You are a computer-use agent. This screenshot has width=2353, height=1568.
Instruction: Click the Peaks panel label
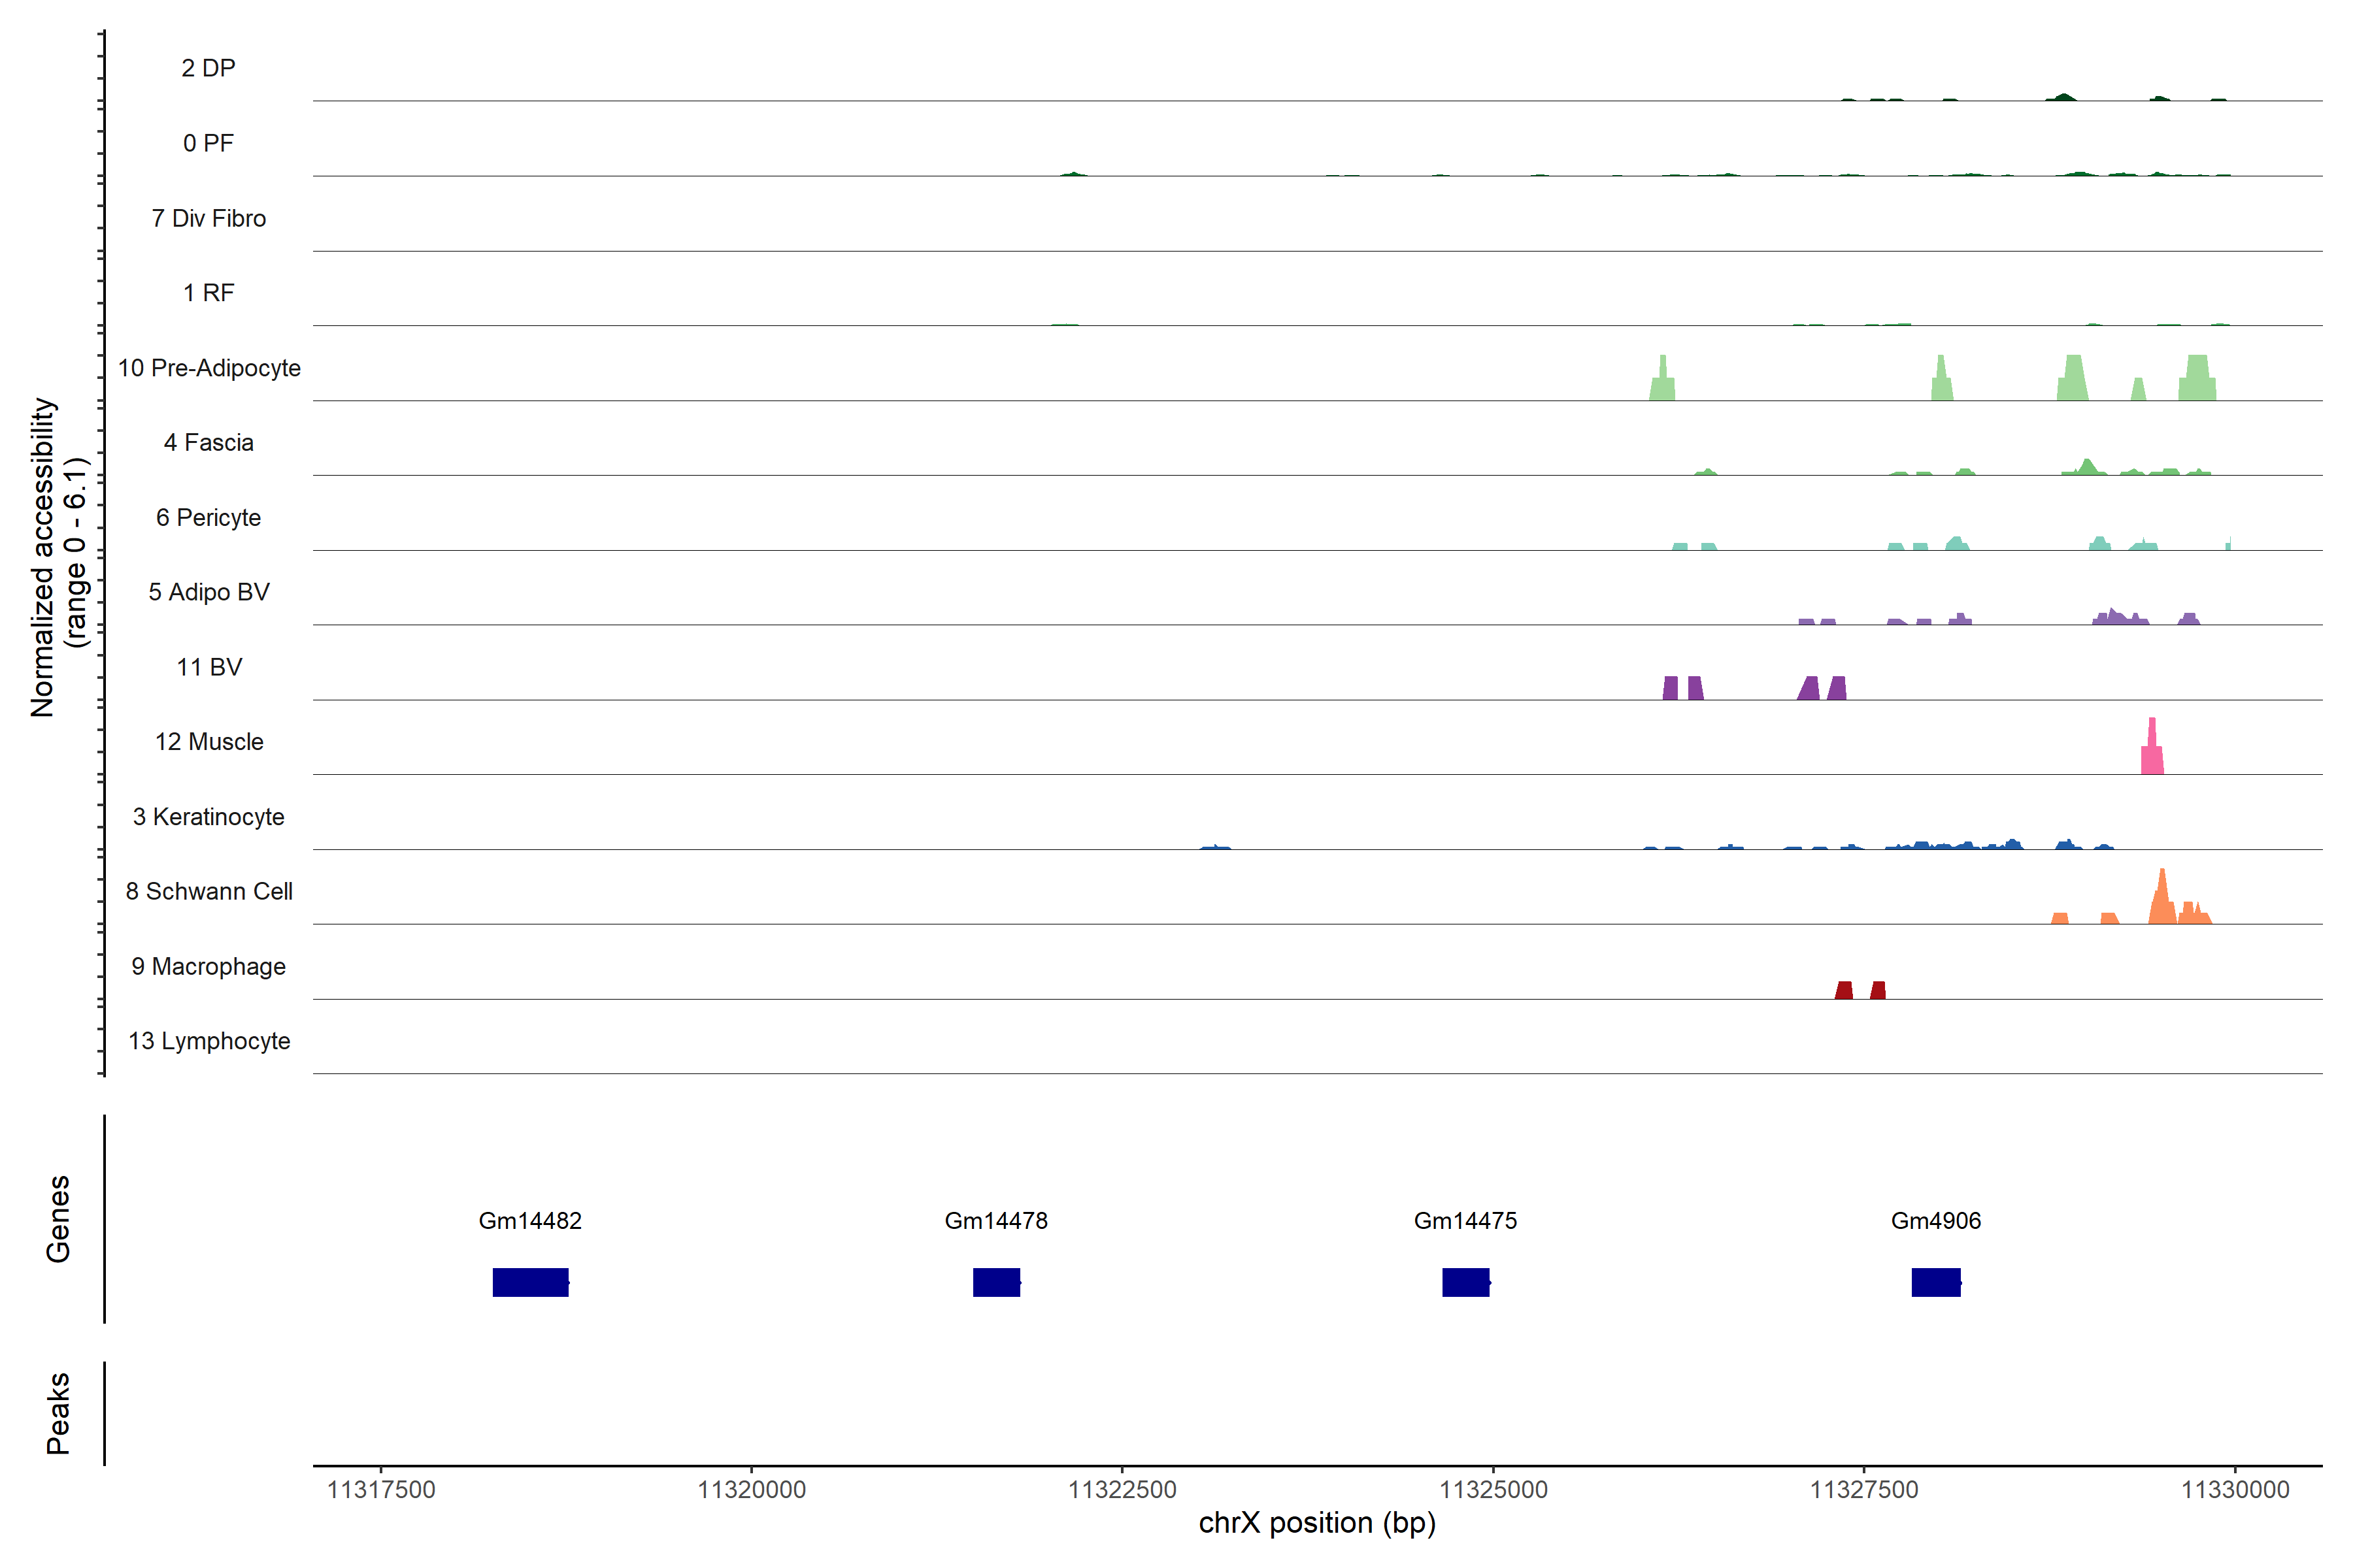[58, 1413]
